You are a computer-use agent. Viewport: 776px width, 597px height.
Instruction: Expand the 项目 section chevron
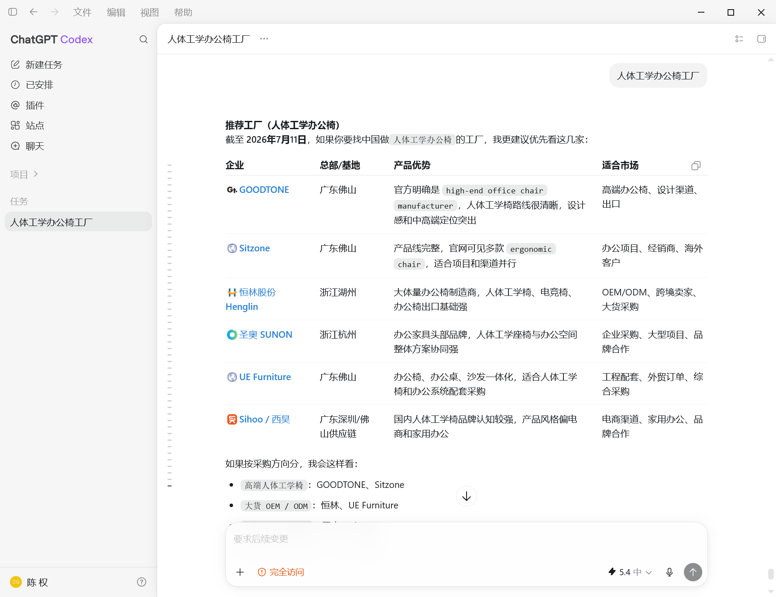coord(36,174)
